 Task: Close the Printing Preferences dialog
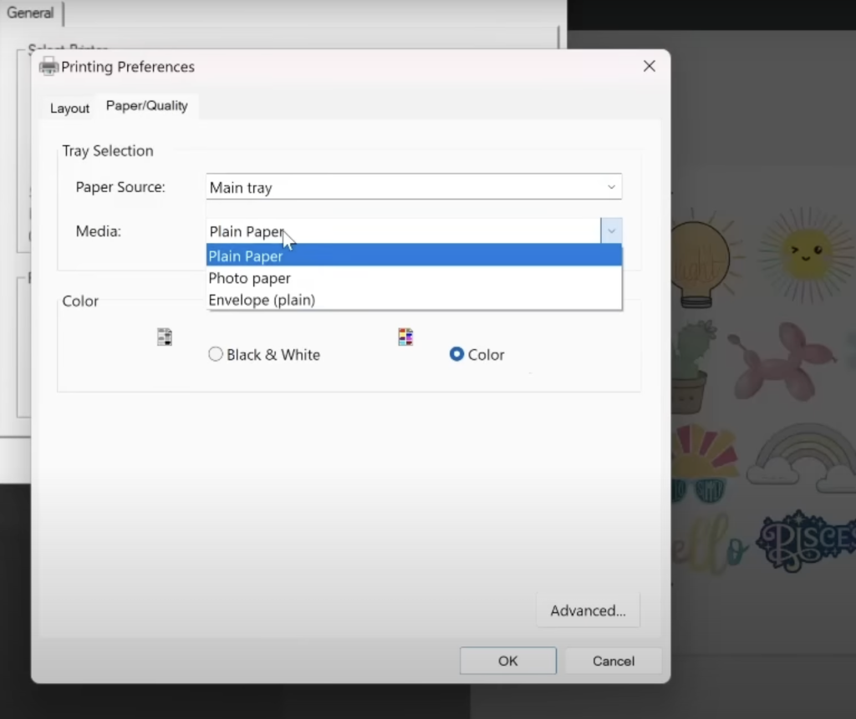click(649, 67)
